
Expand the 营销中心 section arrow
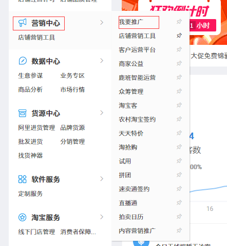(102, 23)
